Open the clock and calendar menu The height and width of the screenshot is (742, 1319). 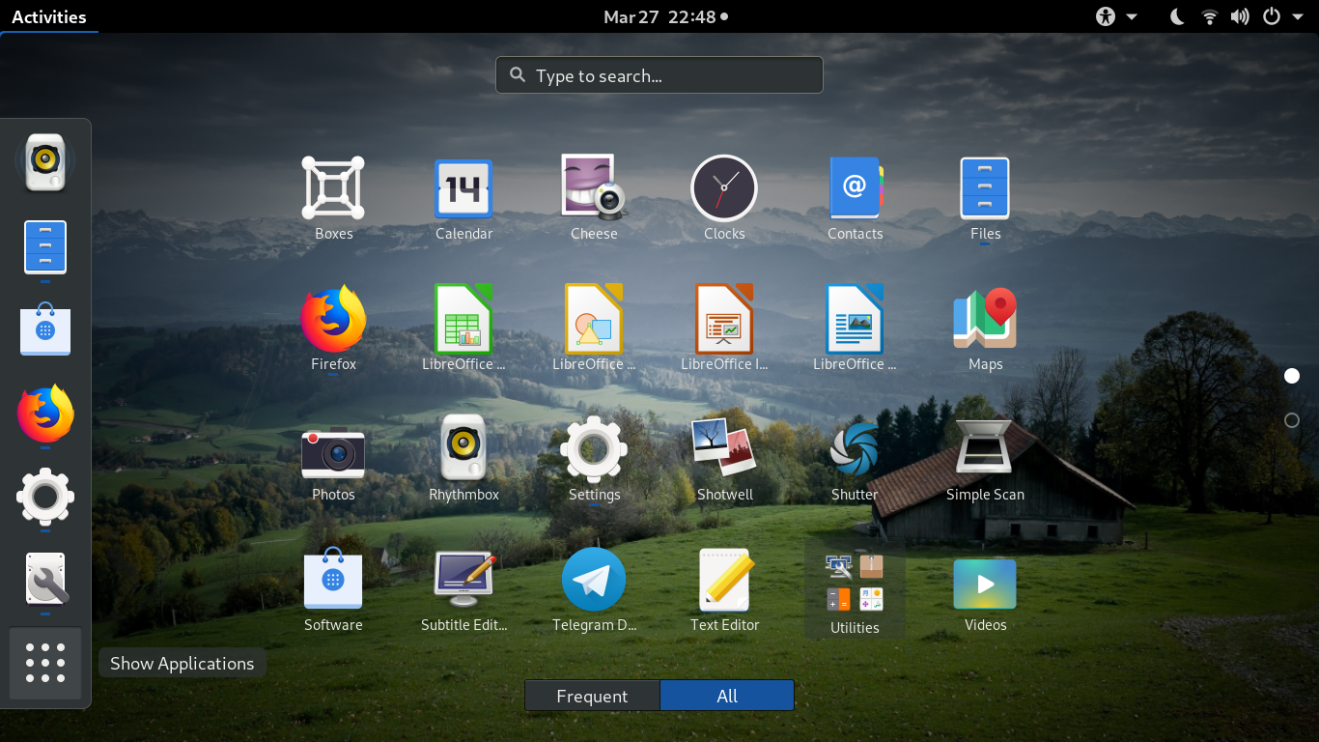pyautogui.click(x=665, y=16)
